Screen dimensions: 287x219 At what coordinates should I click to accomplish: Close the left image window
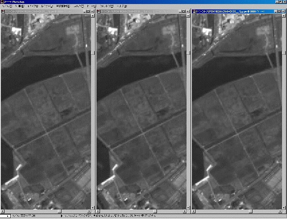(x=92, y=12)
